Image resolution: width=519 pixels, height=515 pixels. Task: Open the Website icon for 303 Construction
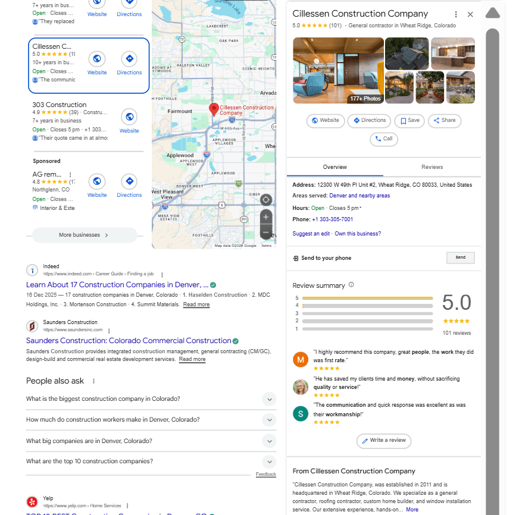(129, 117)
